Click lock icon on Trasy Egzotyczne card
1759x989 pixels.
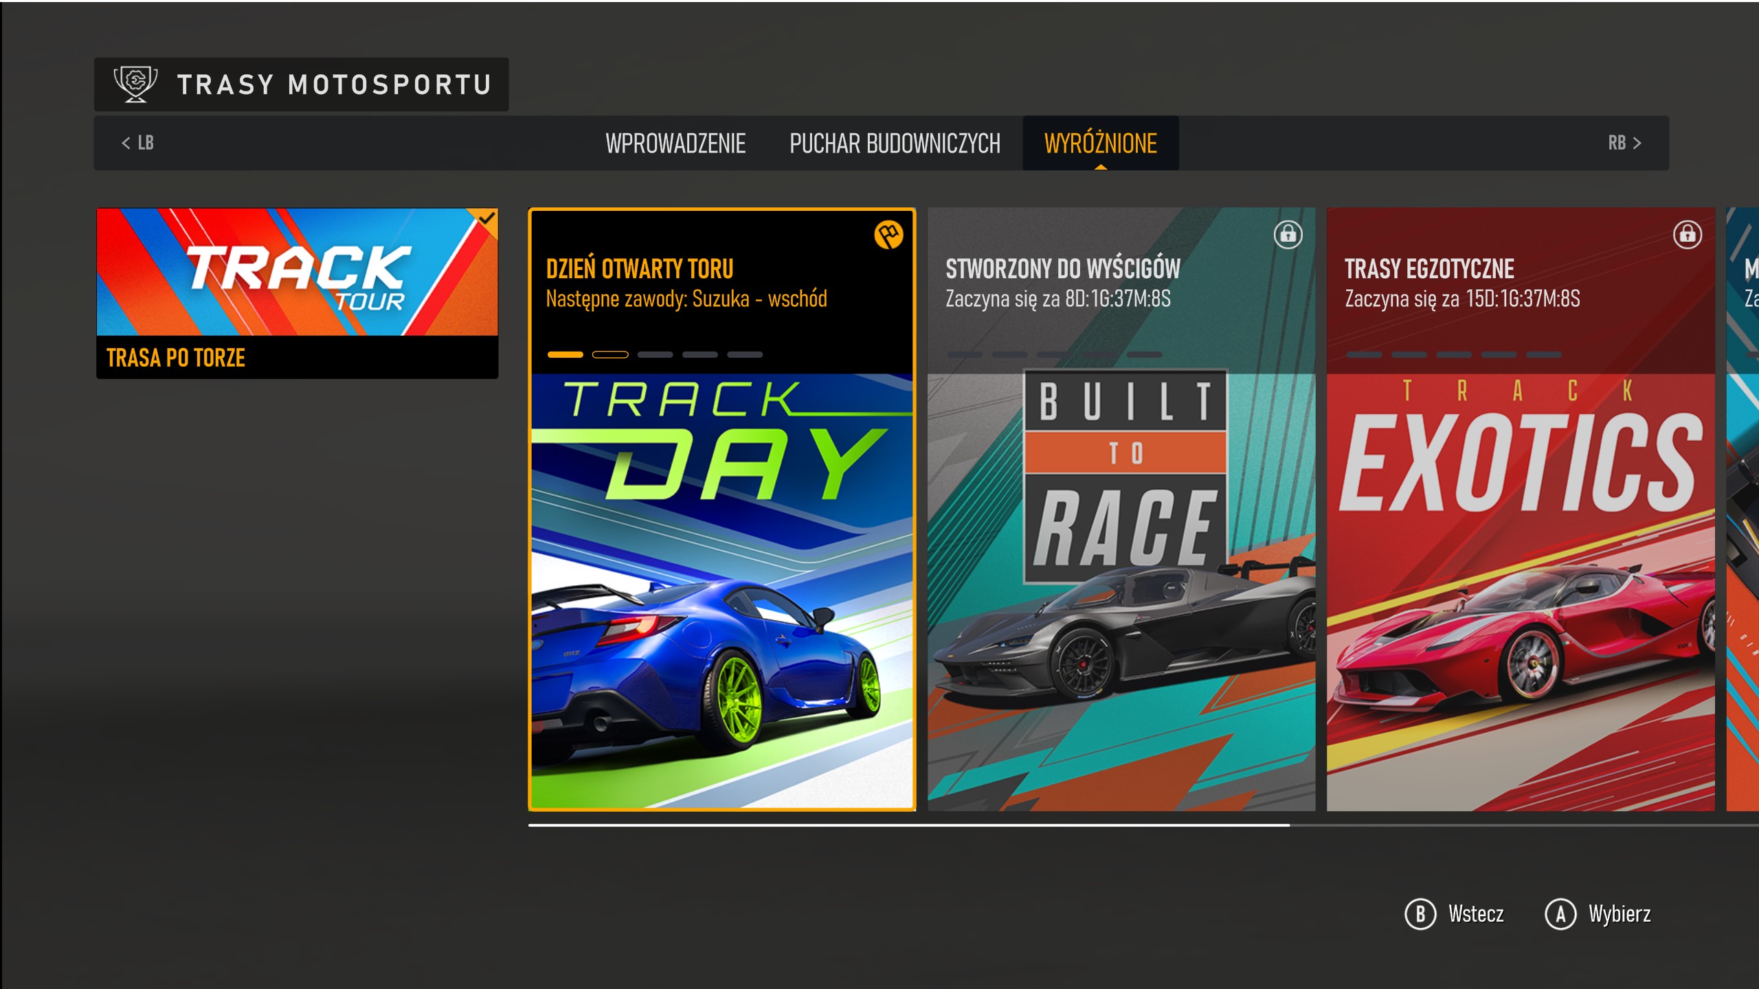[1687, 235]
